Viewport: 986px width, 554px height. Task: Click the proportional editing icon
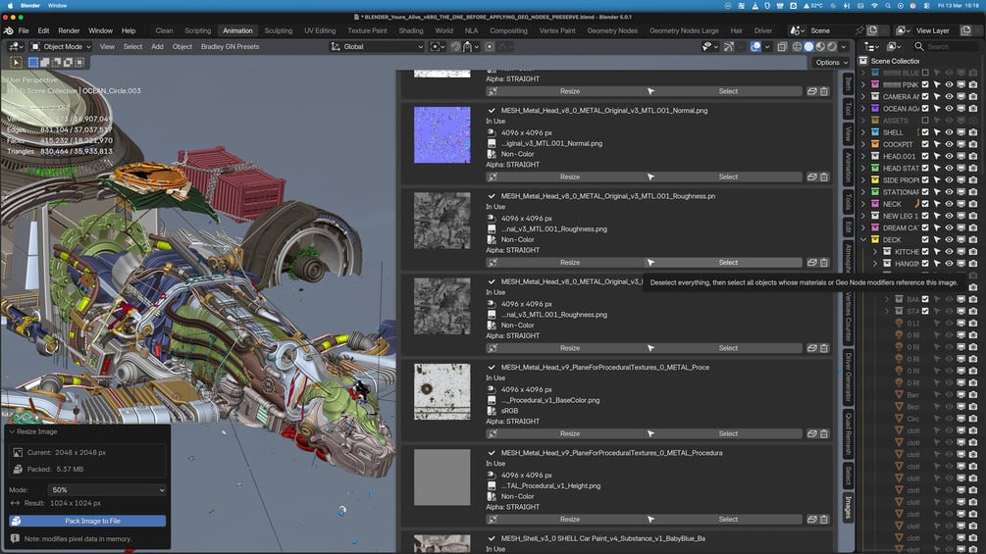(x=490, y=46)
